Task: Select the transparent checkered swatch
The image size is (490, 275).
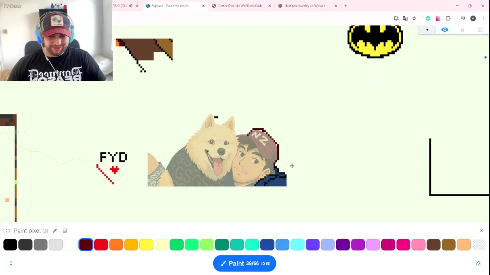Action: click(x=479, y=244)
